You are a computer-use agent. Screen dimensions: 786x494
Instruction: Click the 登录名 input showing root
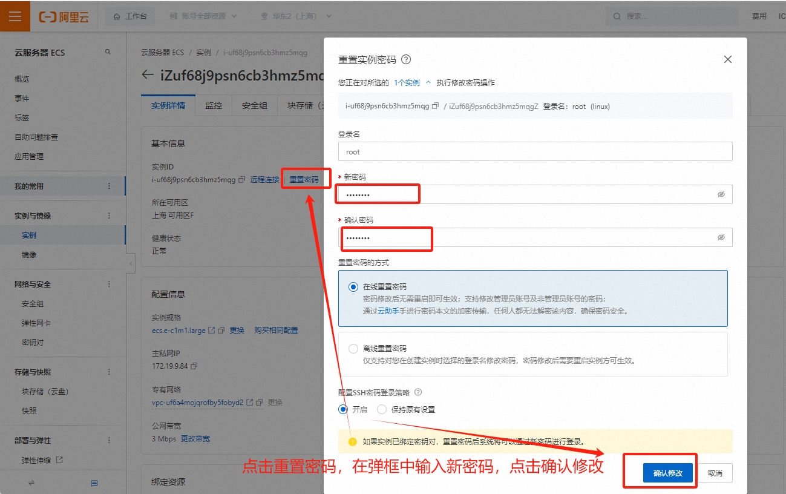coord(535,151)
